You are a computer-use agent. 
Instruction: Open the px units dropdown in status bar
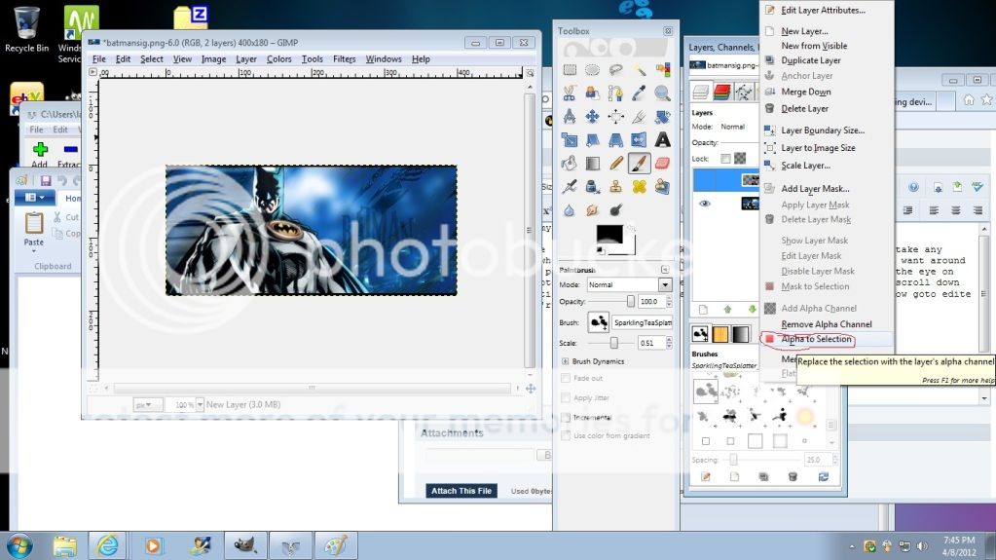click(147, 404)
